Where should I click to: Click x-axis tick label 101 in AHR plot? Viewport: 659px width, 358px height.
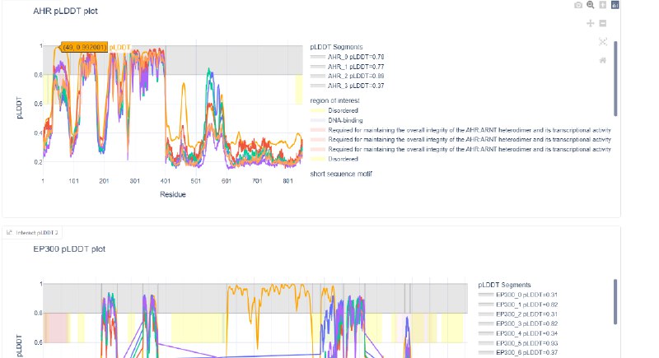pos(73,181)
